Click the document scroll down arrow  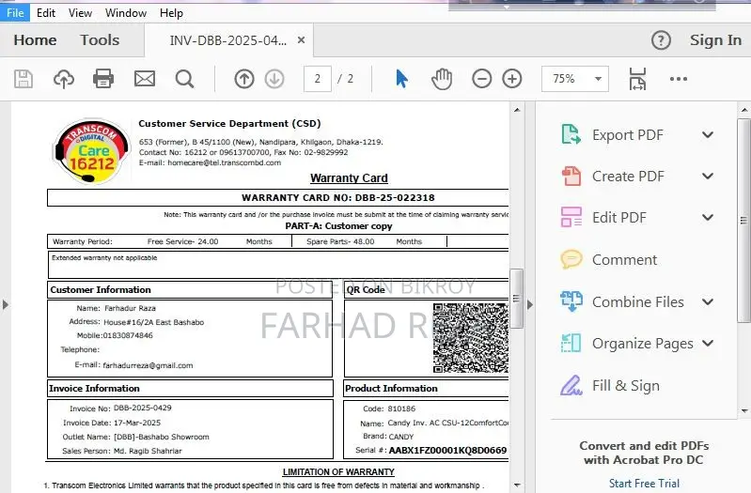click(517, 485)
